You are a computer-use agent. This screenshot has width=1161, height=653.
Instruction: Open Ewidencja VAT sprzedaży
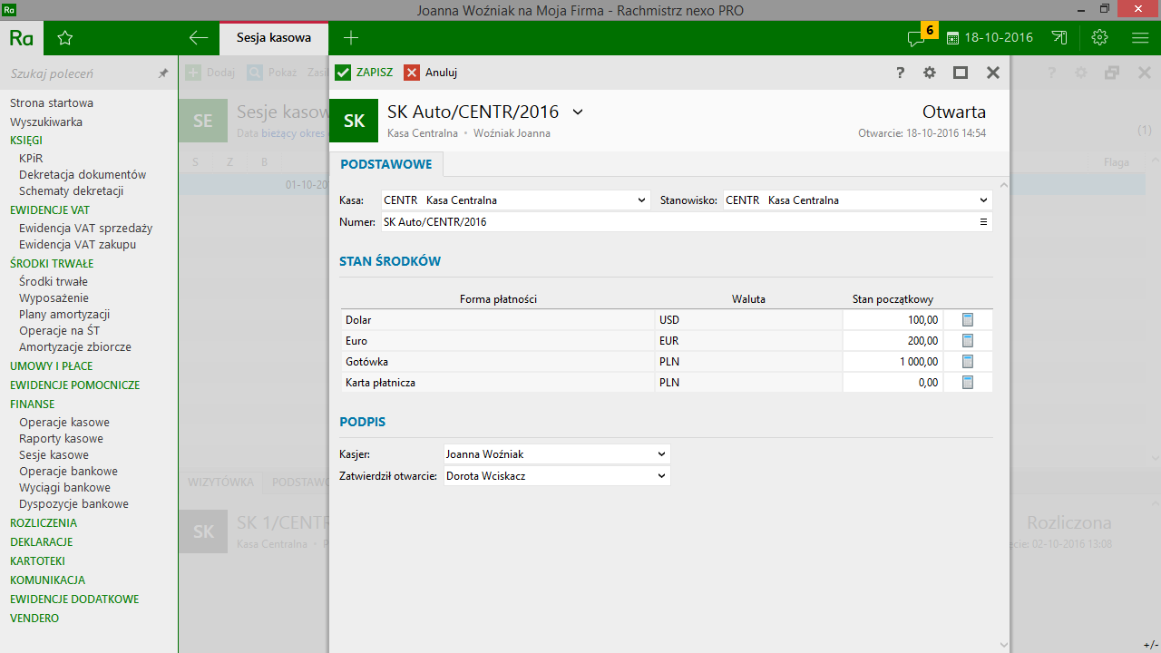(86, 228)
